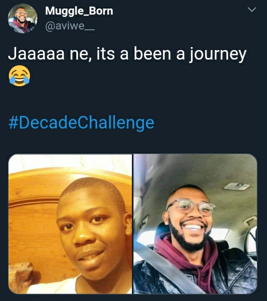Click the car ceiling light in selfie
The width and height of the screenshot is (267, 301).
(237, 187)
